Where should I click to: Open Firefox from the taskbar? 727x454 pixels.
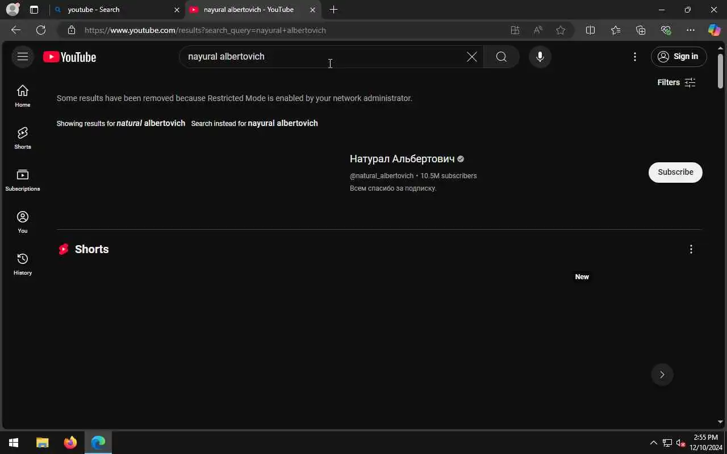tap(70, 443)
